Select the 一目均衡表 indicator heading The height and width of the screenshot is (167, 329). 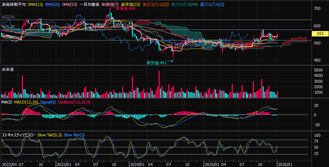89,4
